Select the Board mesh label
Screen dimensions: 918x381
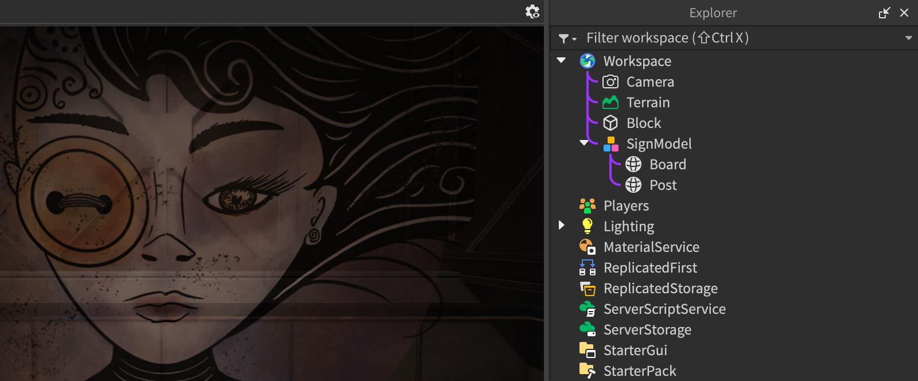(668, 164)
